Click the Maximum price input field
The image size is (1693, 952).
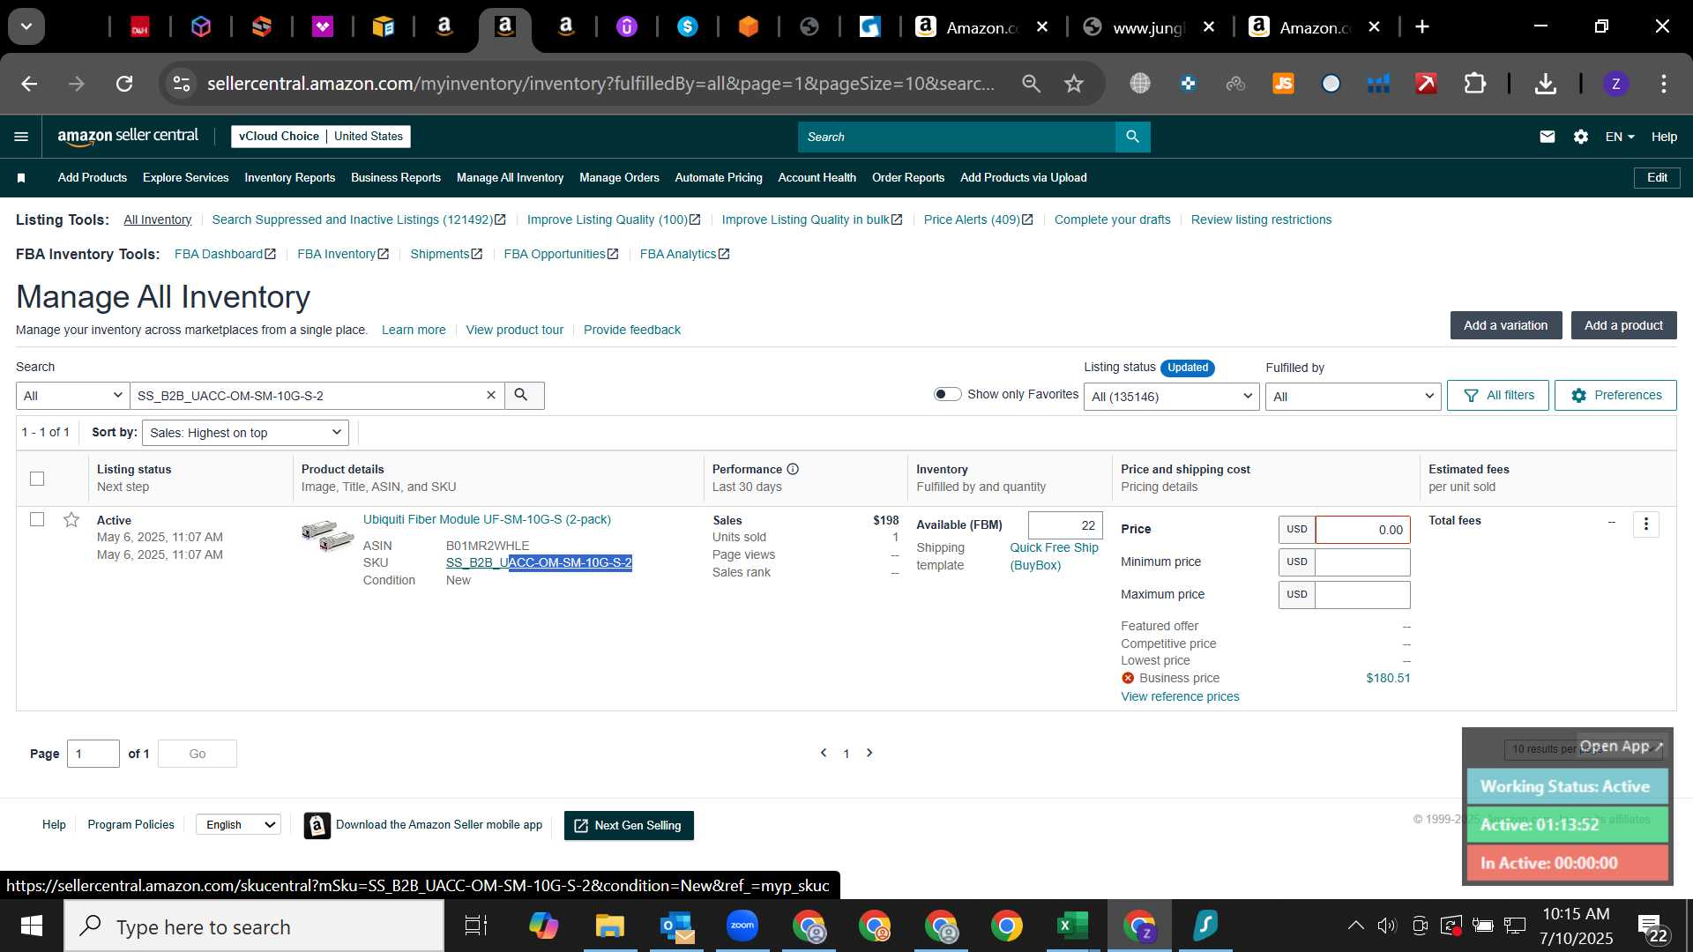click(x=1362, y=595)
